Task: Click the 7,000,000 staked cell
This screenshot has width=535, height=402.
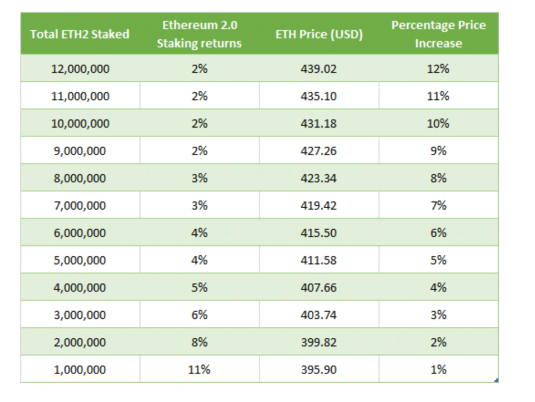Action: pyautogui.click(x=80, y=205)
